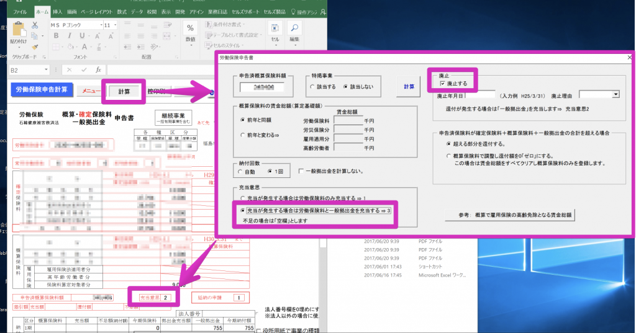The width and height of the screenshot is (636, 333).
Task: Click the red メニュー button on sheet
Action: pyautogui.click(x=91, y=91)
